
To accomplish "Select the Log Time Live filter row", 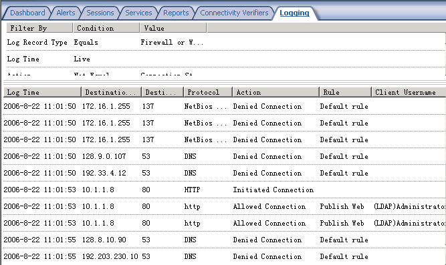I will pyautogui.click(x=226, y=59).
